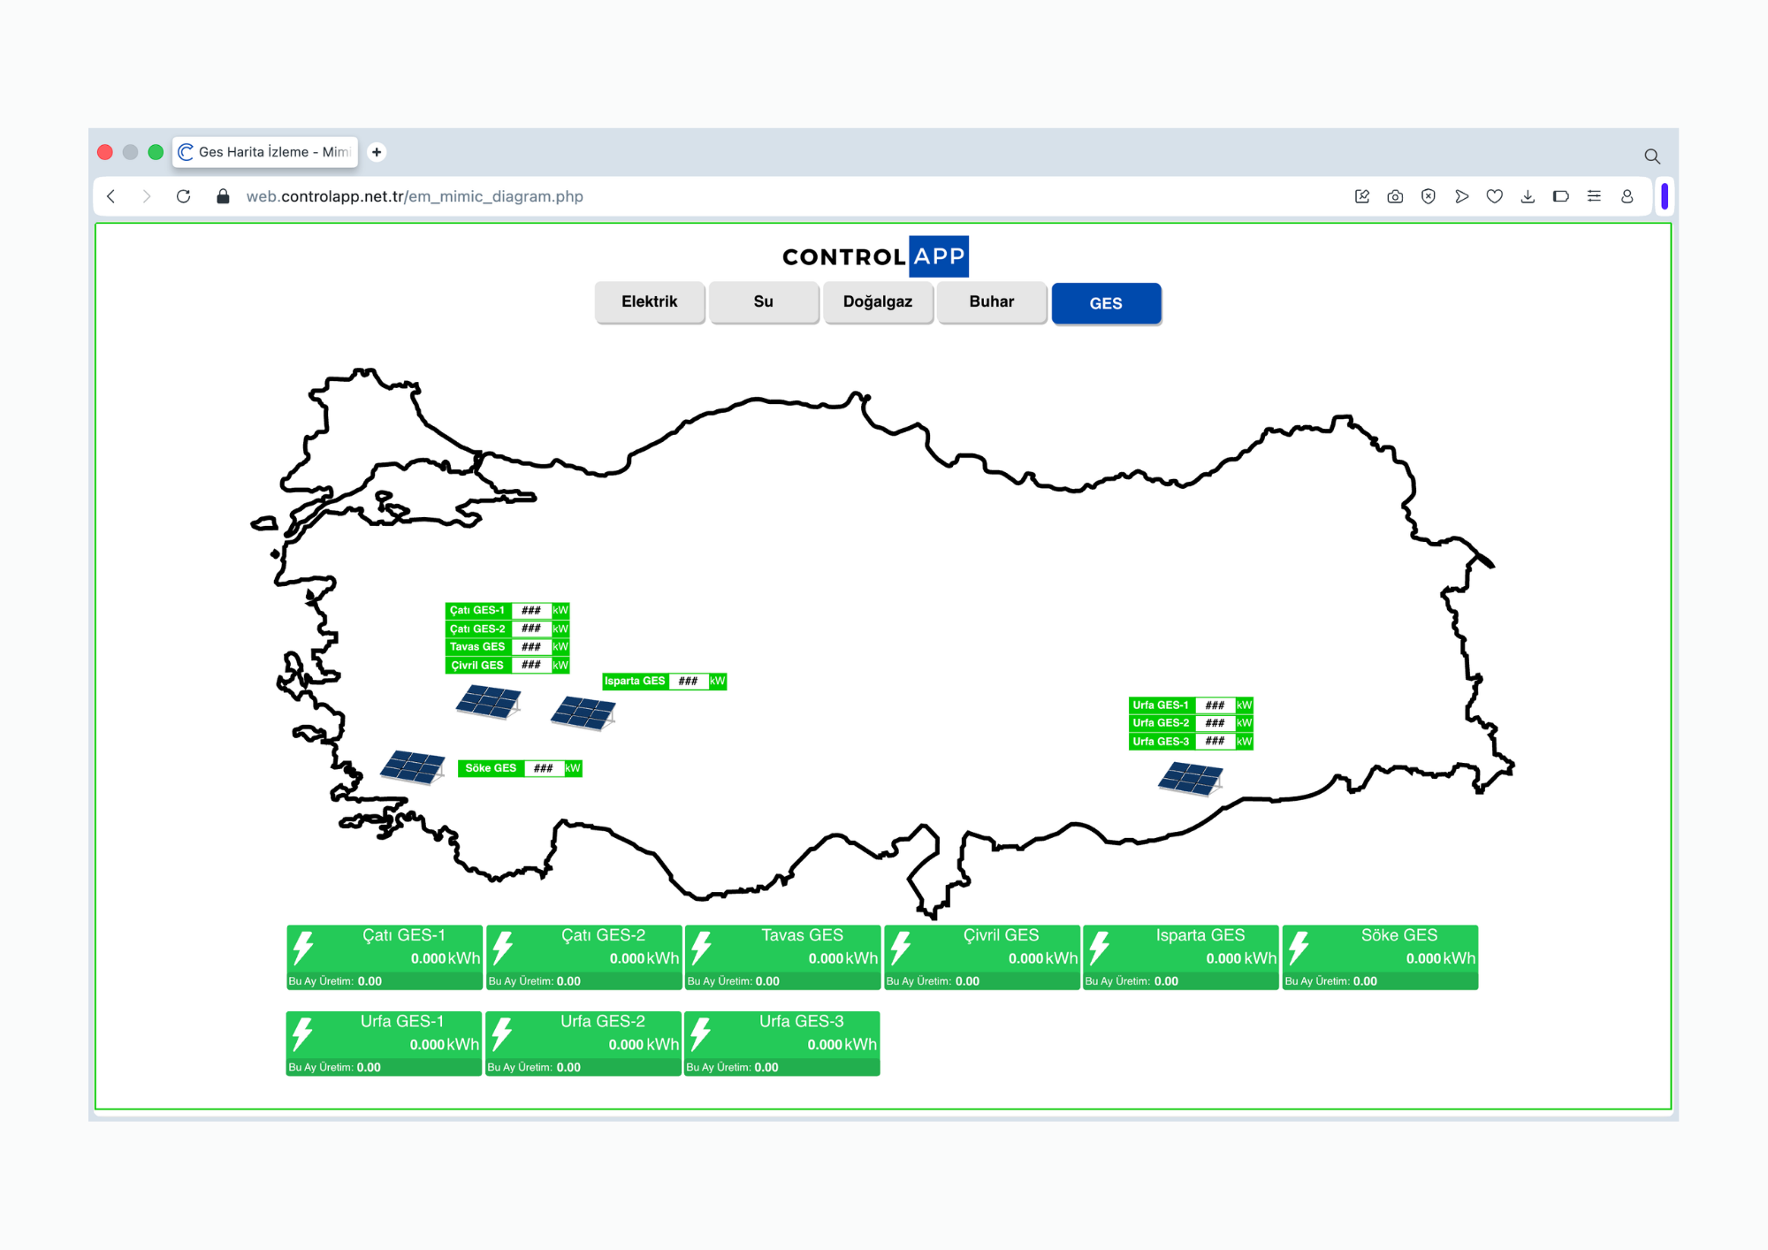The height and width of the screenshot is (1250, 1768).
Task: Click the Urfa GES-2 kW map label
Action: tap(1191, 723)
